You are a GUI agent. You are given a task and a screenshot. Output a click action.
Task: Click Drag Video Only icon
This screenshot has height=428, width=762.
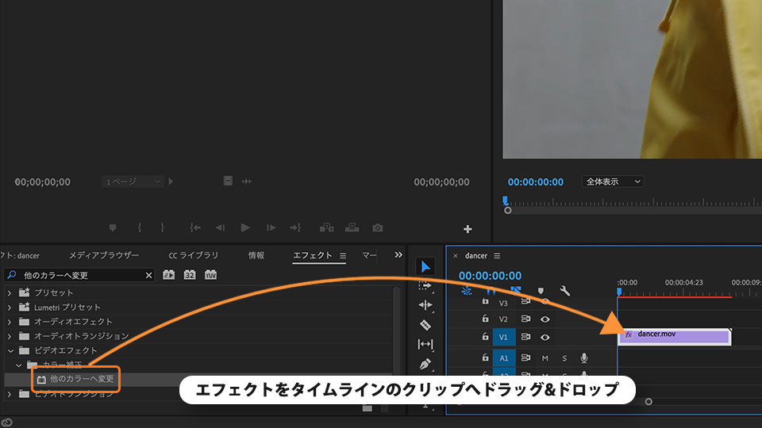228,181
